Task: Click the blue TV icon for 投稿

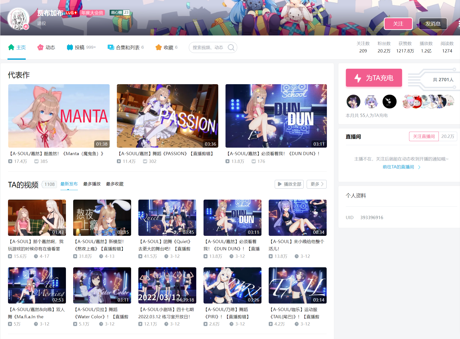Action: click(70, 47)
